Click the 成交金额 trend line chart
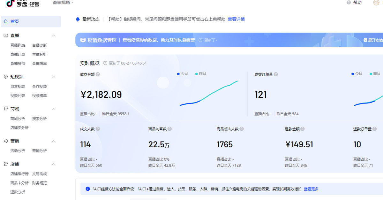The width and height of the screenshot is (383, 200). pos(209,93)
